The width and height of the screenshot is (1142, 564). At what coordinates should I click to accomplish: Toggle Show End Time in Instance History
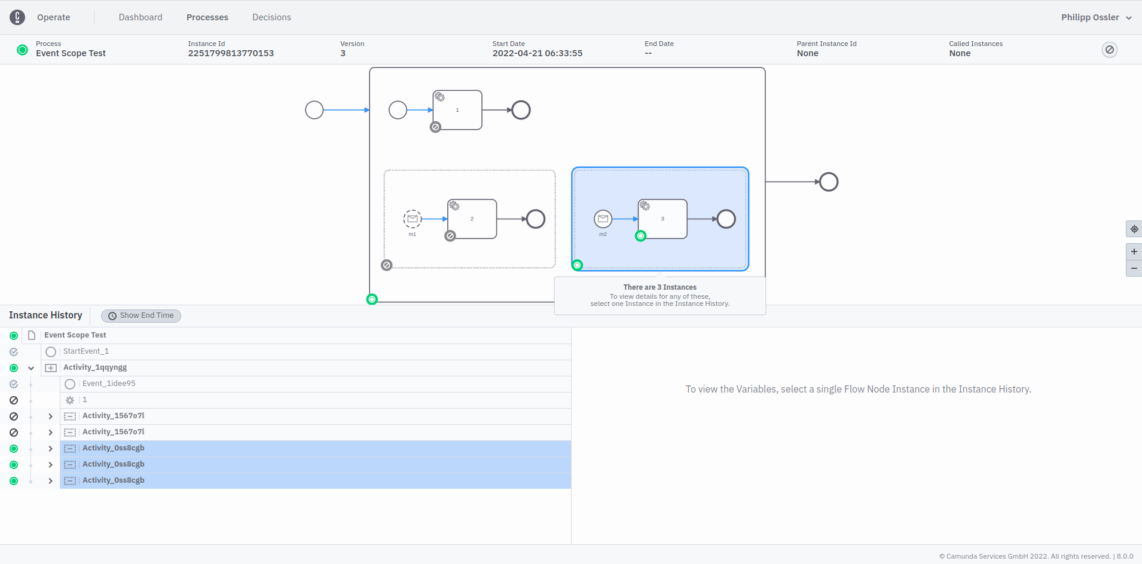[141, 315]
